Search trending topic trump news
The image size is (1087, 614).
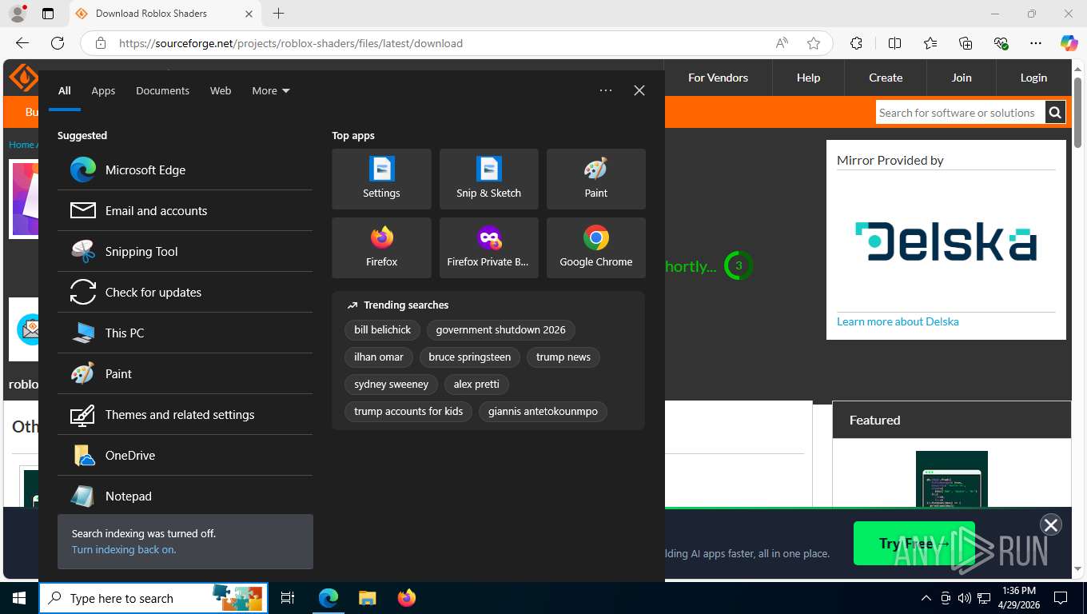(563, 357)
